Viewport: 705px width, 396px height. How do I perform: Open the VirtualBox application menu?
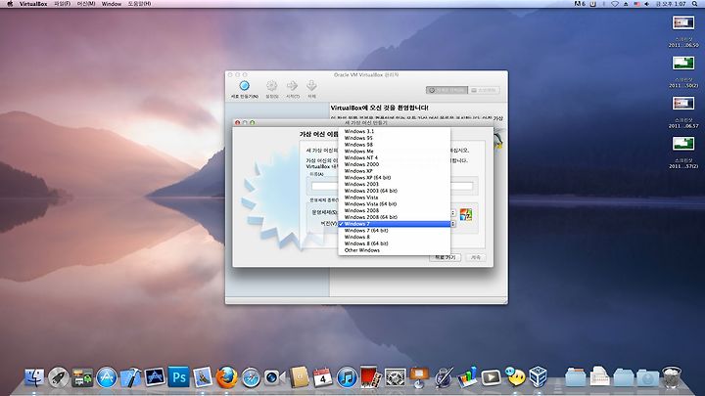coord(33,4)
